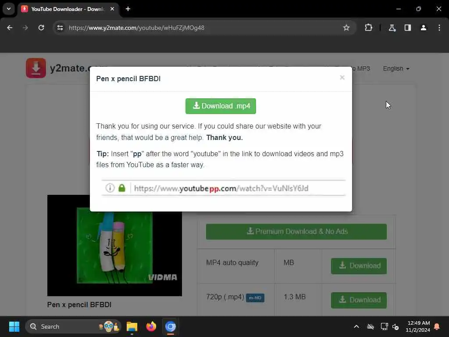The image size is (449, 337).
Task: Open File Explorer from the taskbar
Action: click(x=132, y=326)
